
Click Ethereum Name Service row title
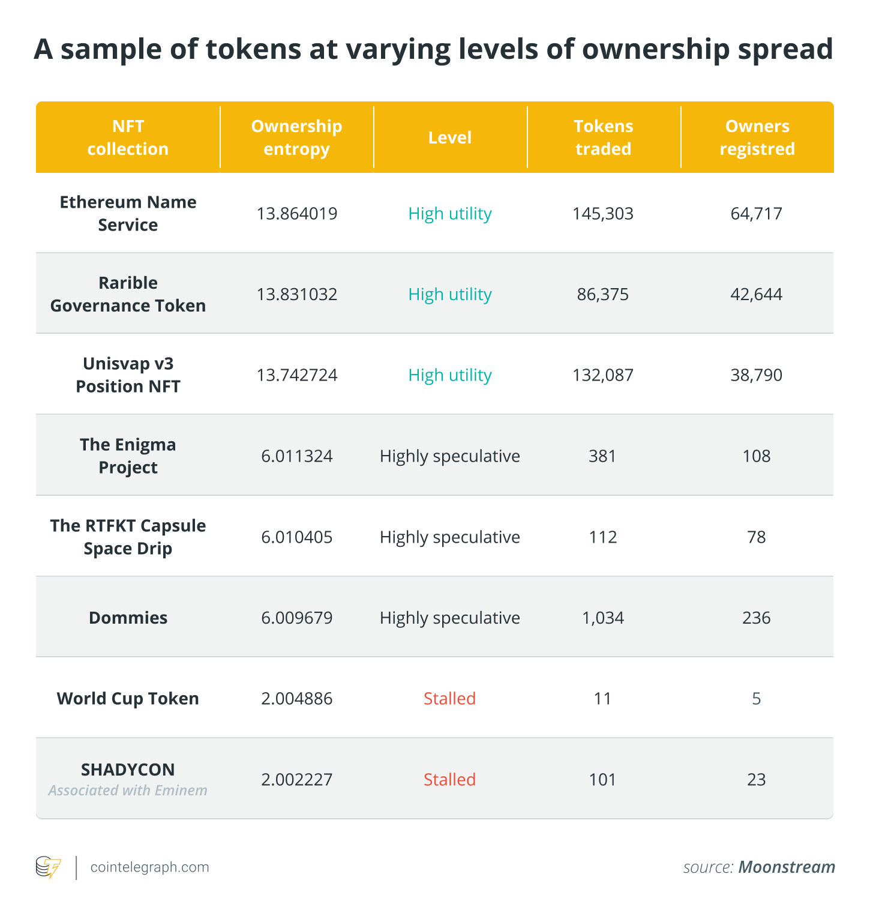click(x=128, y=213)
